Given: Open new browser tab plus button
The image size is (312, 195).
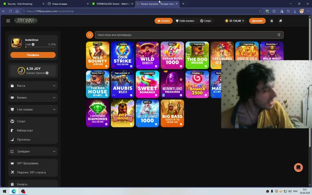Looking at the screenshot, I should (x=183, y=4).
